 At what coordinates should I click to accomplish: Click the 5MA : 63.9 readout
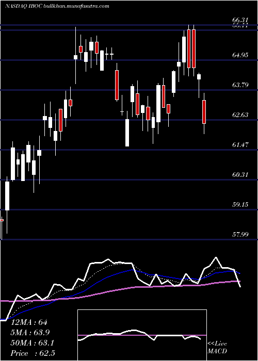tap(30, 333)
